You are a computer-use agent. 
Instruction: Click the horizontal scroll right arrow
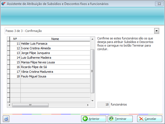(88, 105)
